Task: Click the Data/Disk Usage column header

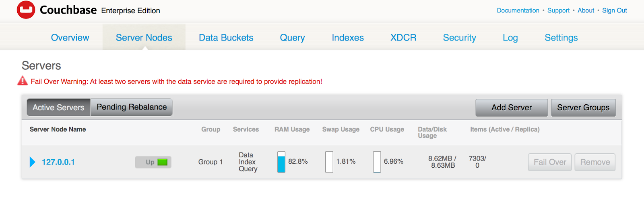Action: tap(432, 132)
